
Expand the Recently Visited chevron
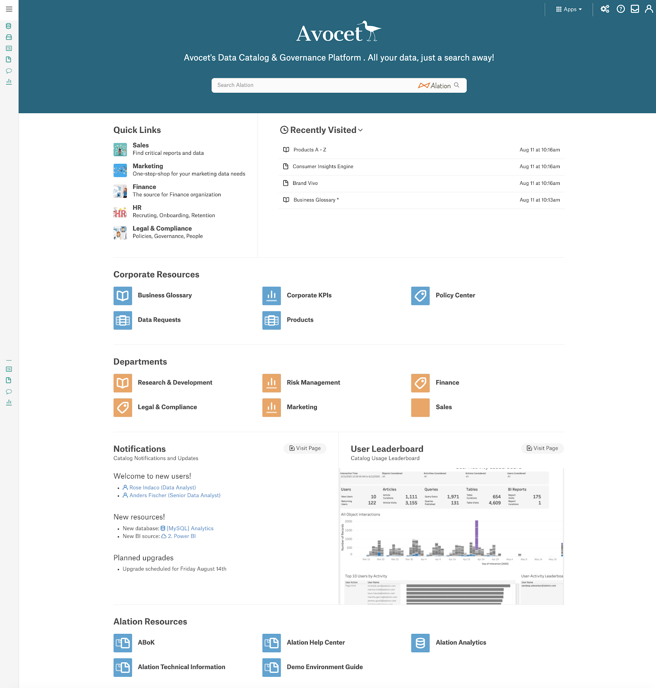coord(360,130)
